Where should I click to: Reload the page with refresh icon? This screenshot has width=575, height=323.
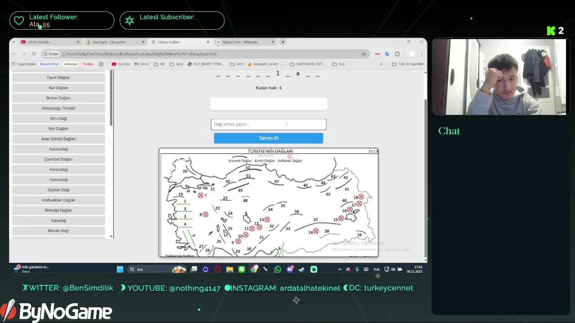[x=33, y=54]
